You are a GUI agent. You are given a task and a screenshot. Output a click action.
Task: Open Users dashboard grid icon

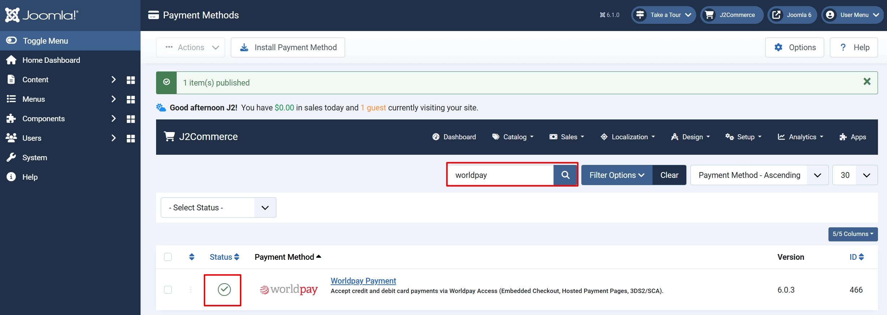coord(131,138)
